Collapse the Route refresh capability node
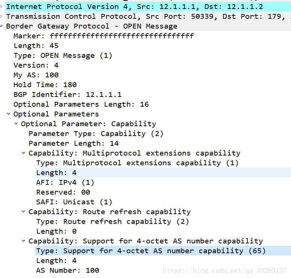The height and width of the screenshot is (278, 291). pos(24,212)
